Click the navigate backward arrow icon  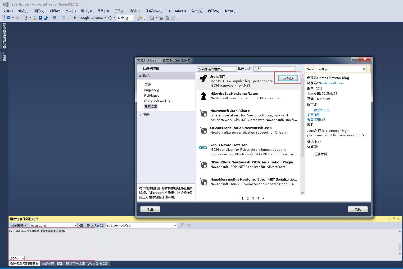(x=8, y=18)
